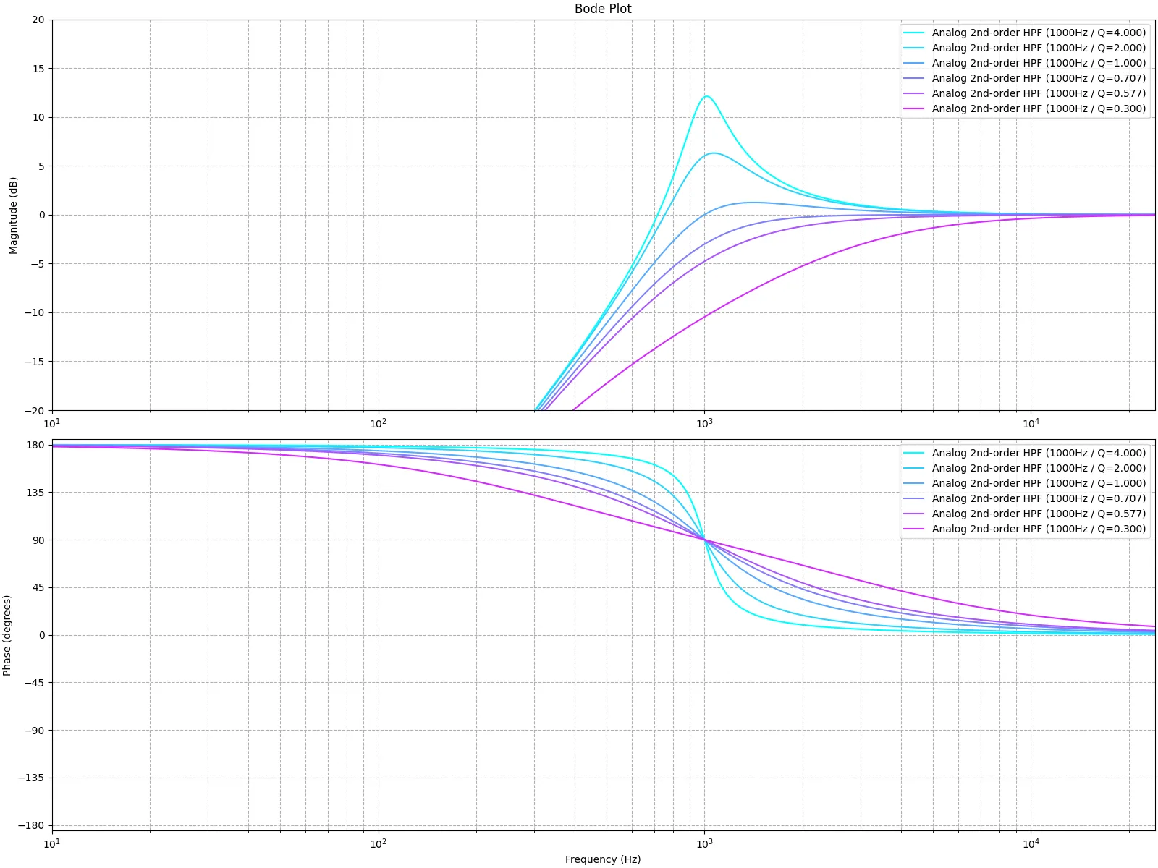Click the "Frequency (Hz)" x-axis label
The width and height of the screenshot is (1158, 868).
click(602, 859)
